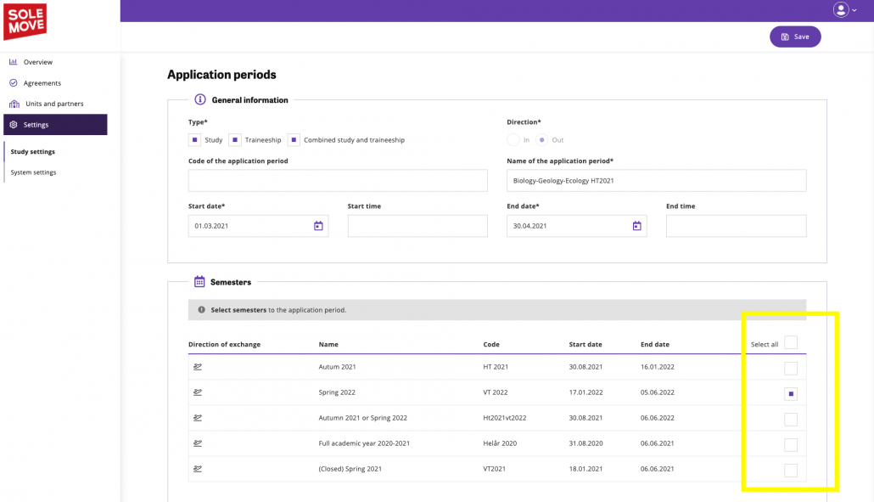Image resolution: width=874 pixels, height=502 pixels.
Task: Click the General information info icon
Action: pyautogui.click(x=200, y=99)
